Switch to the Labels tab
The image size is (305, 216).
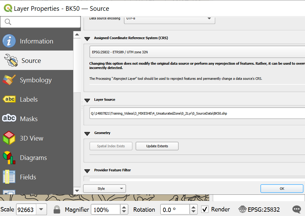(x=37, y=99)
